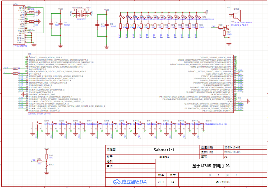The width and height of the screenshot is (268, 188).
Task: Click the Schematic1 title field
Action: (164, 150)
